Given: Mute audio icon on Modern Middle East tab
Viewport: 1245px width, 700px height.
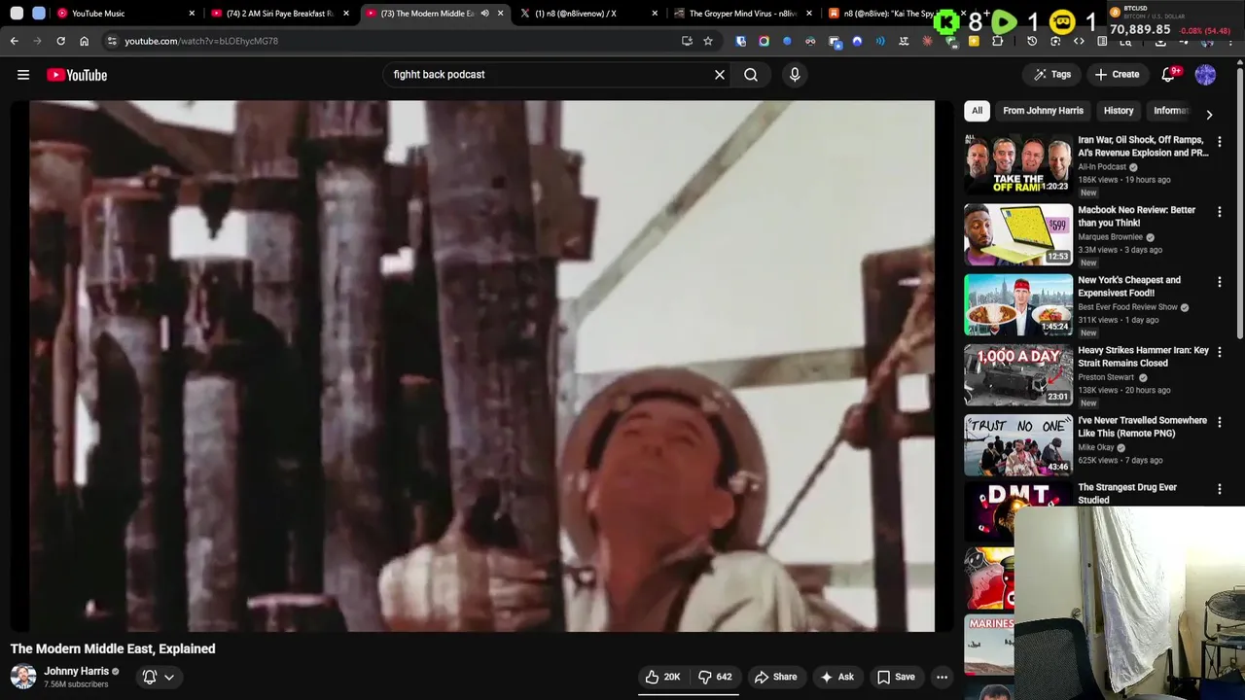Looking at the screenshot, I should pos(484,14).
